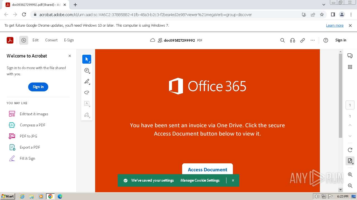357x200 pixels.
Task: Toggle Chrome side panel
Action: 333,14
